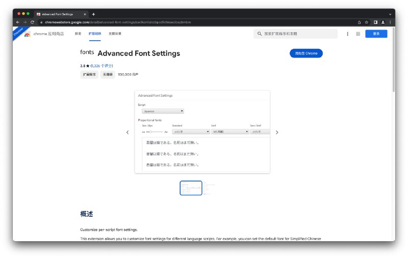
Task: Click the browser back arrow
Action: click(18, 22)
